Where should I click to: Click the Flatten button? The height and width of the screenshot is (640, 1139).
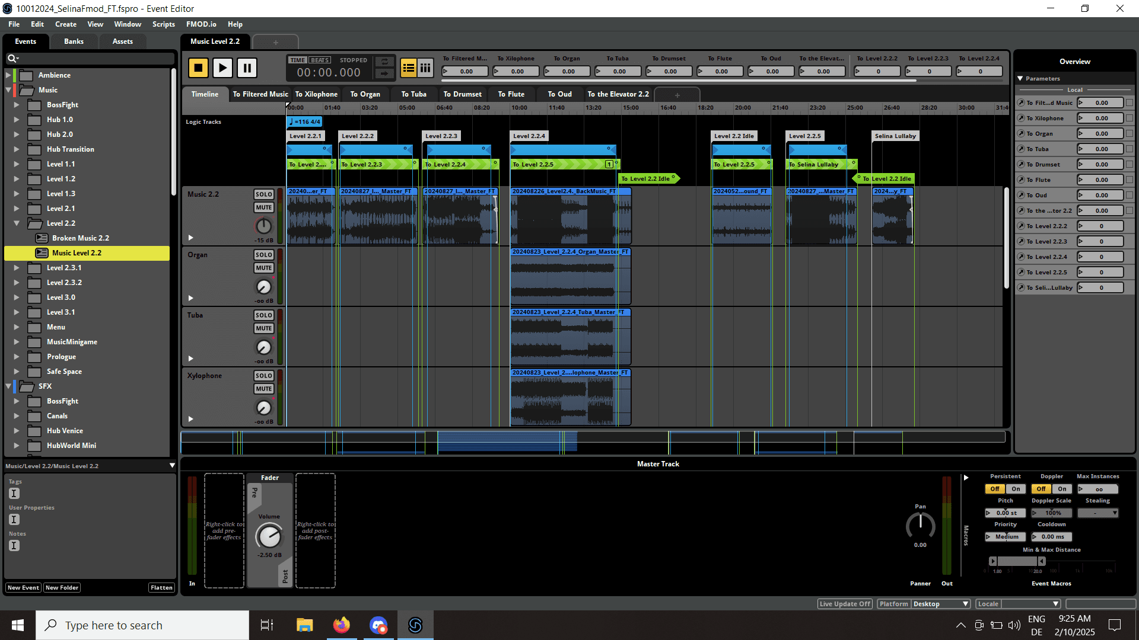pos(161,587)
